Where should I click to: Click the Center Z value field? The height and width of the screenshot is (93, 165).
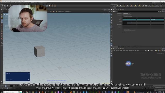157,20
